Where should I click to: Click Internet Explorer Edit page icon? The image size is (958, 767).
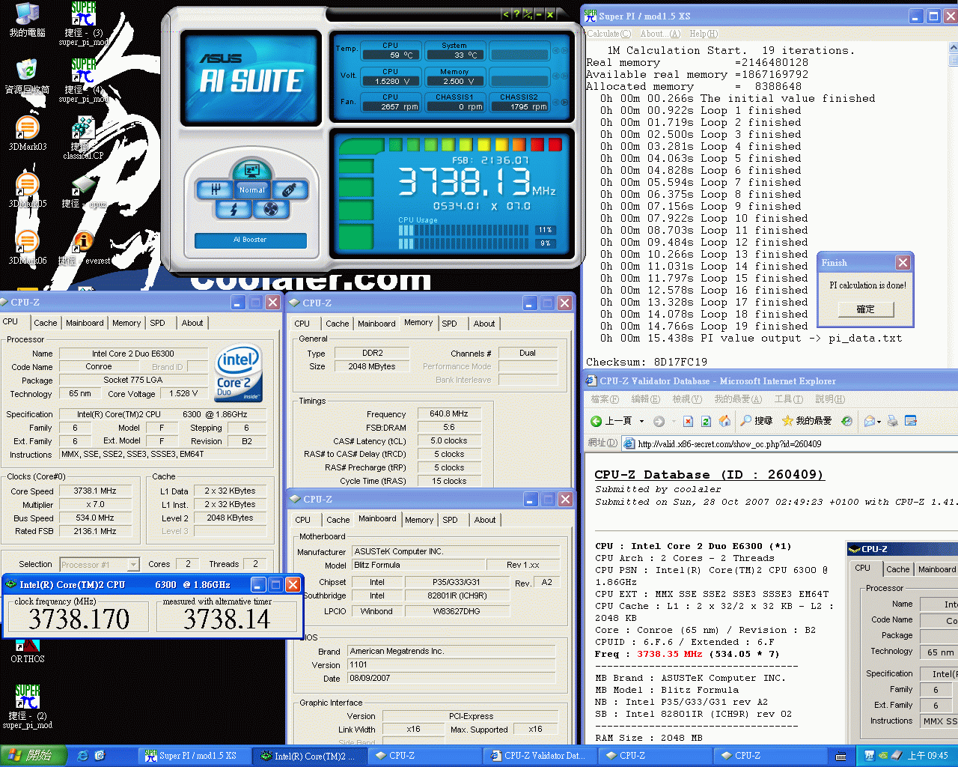tap(911, 421)
